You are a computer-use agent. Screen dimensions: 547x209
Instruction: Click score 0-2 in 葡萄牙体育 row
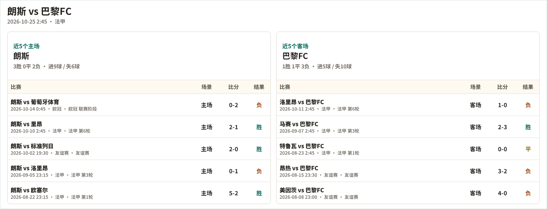[234, 105]
